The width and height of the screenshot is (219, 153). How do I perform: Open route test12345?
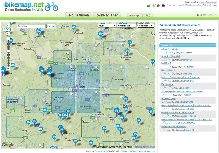pyautogui.click(x=166, y=63)
